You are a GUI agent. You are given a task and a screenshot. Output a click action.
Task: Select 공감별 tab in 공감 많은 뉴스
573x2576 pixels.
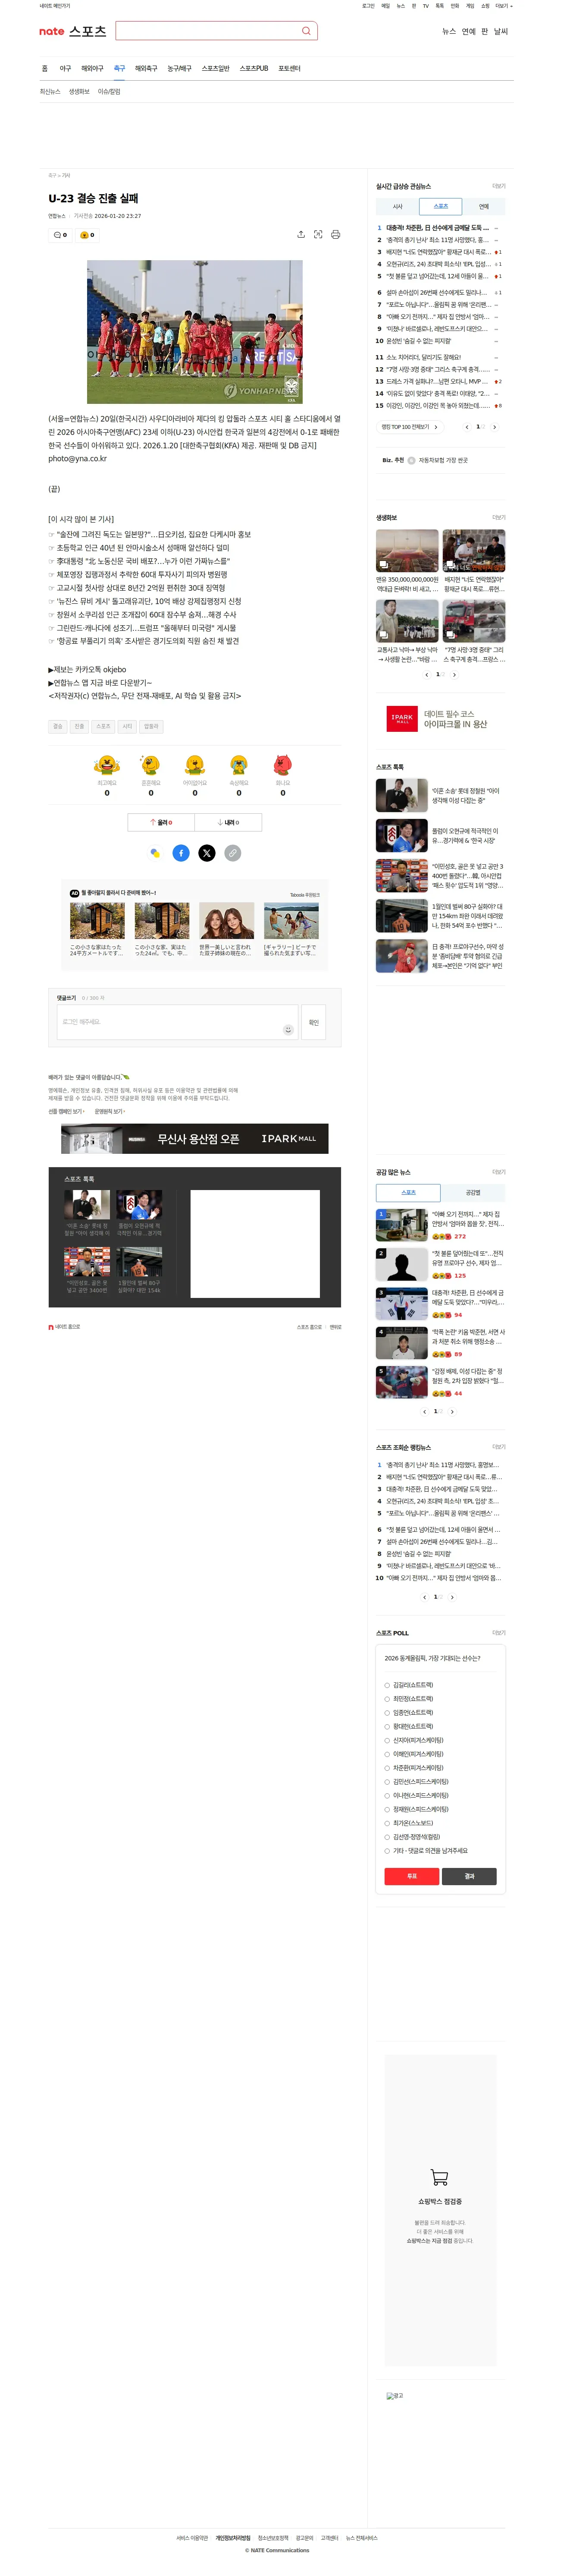click(473, 1193)
